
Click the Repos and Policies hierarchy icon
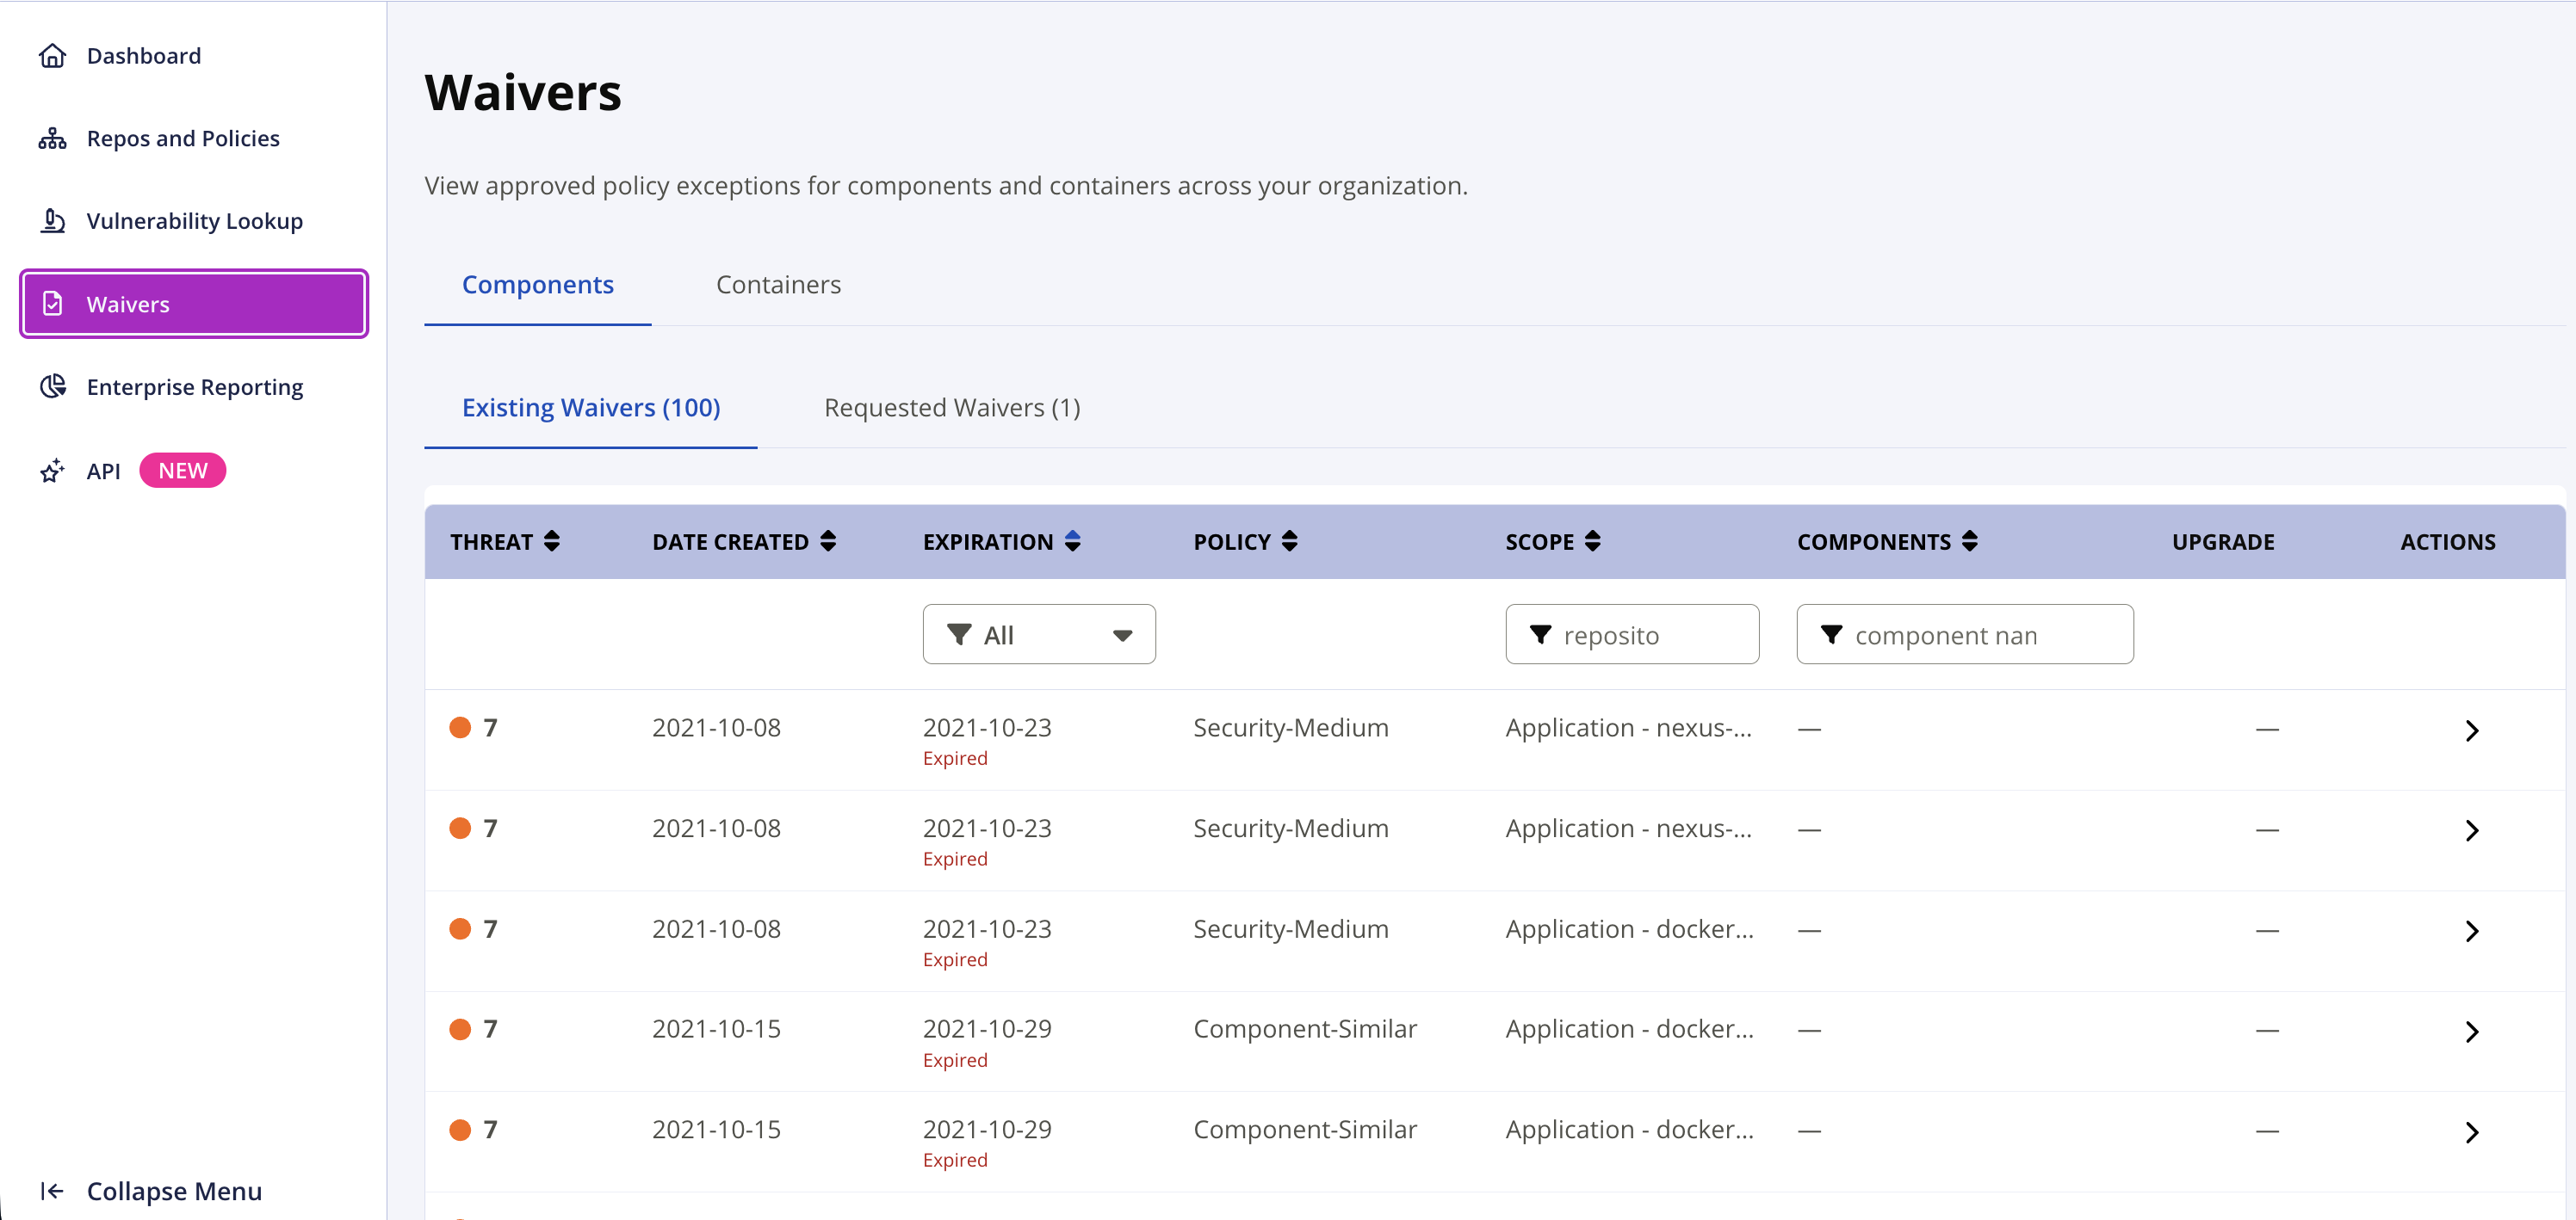coord(52,139)
